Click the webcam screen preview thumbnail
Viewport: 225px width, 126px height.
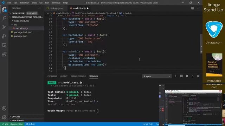point(193,107)
